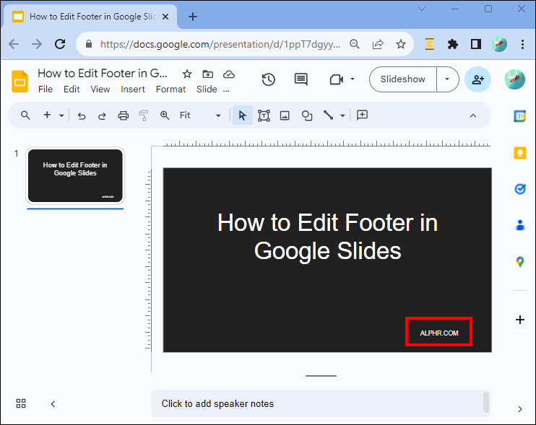The width and height of the screenshot is (536, 425).
Task: Click the undo arrow
Action: coord(82,115)
